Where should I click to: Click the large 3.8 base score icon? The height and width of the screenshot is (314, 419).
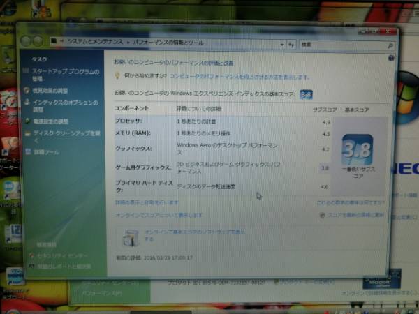tap(358, 149)
